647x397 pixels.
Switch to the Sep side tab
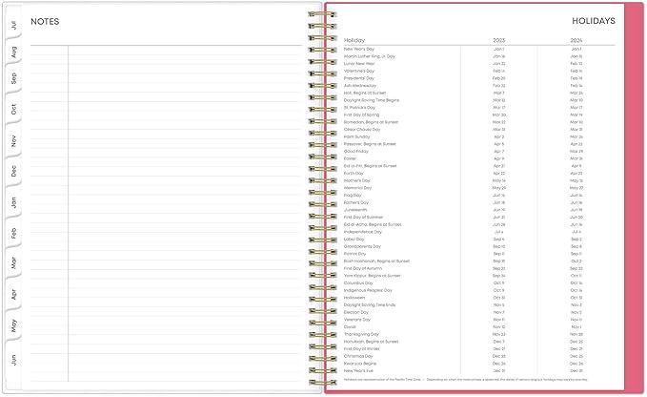[x=12, y=80]
